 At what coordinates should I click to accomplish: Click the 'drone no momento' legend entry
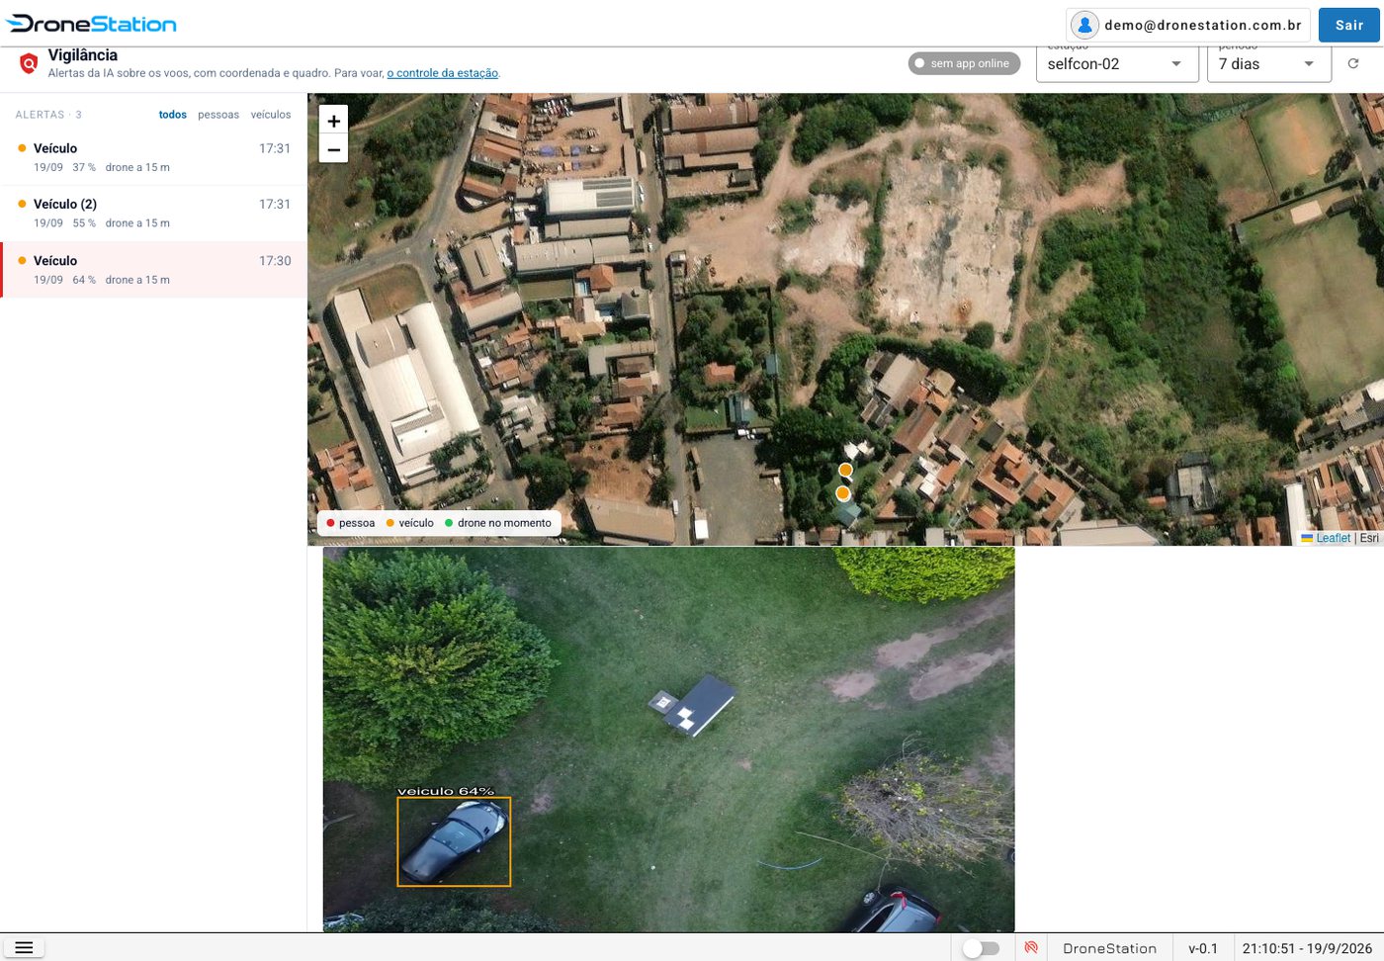[498, 523]
